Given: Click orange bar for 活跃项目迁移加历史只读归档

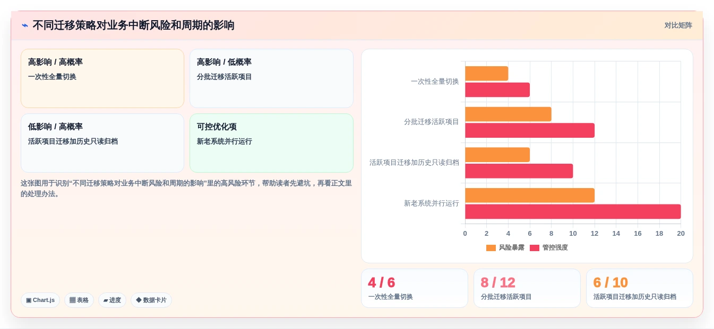Looking at the screenshot, I should click(497, 155).
